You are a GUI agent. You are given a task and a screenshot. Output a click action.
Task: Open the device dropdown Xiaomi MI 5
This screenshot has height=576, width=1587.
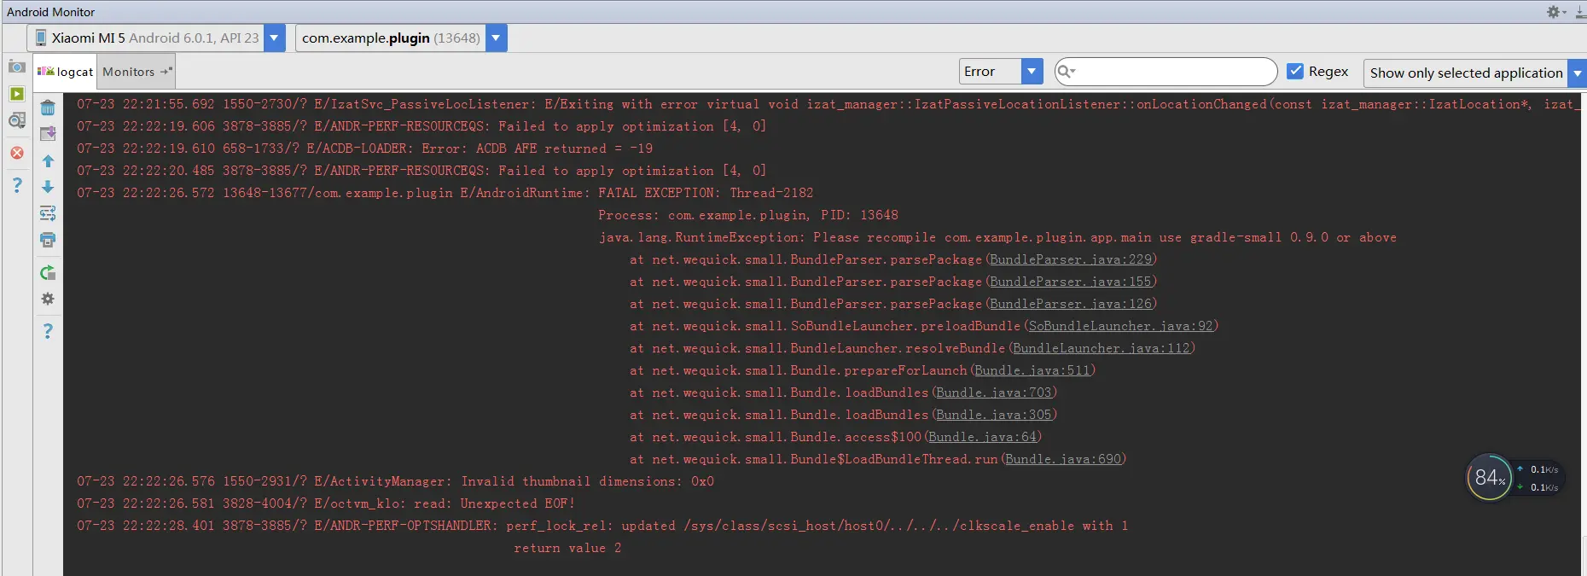coord(156,38)
